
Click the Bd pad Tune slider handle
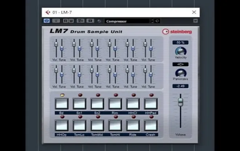pyautogui.click(x=62, y=48)
